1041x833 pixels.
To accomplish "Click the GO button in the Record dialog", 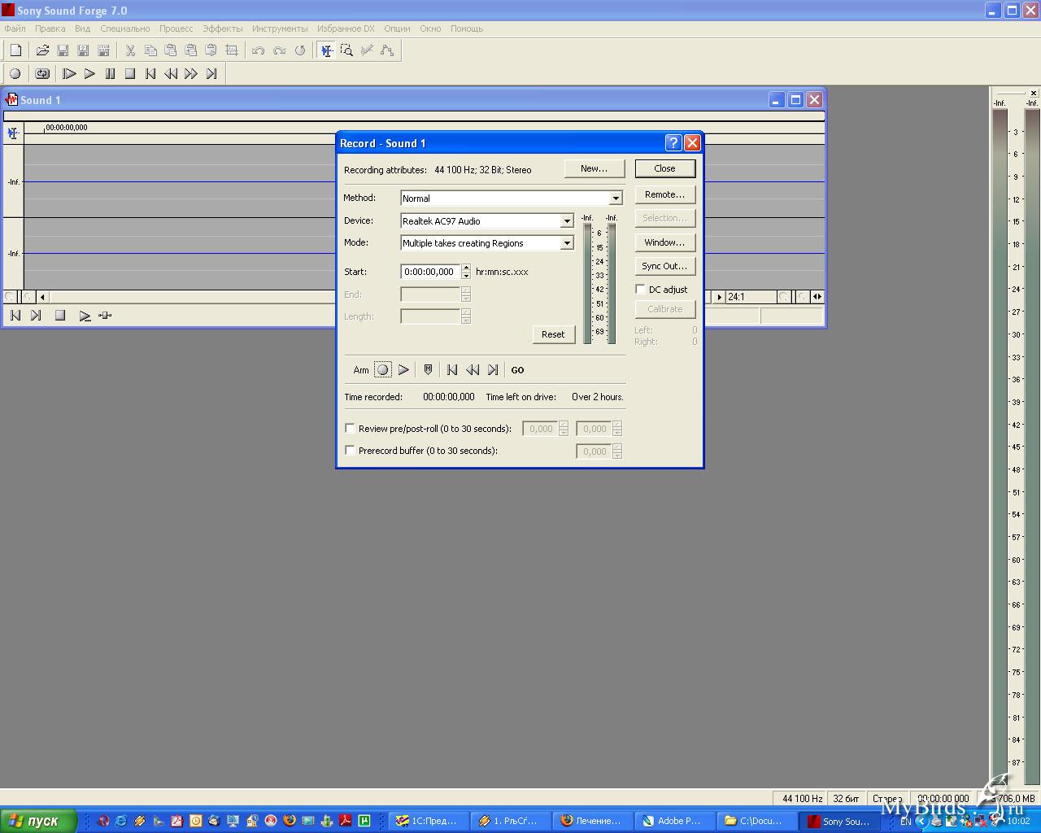I will 517,370.
